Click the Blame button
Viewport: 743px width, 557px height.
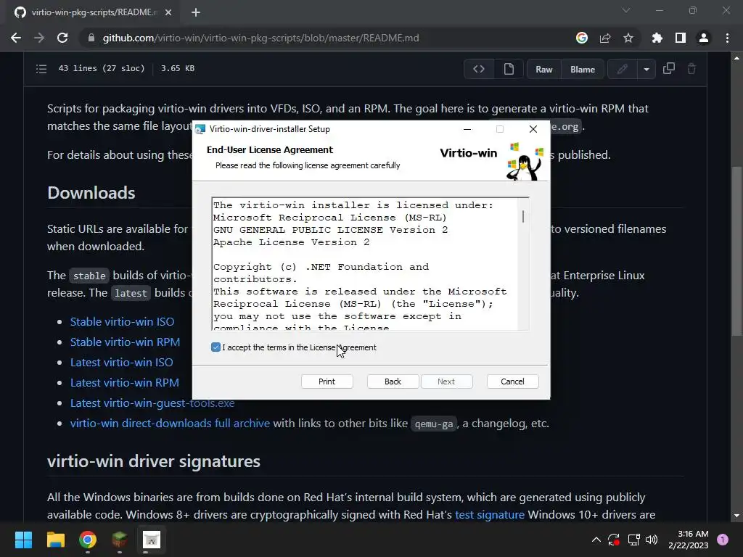[x=583, y=69]
